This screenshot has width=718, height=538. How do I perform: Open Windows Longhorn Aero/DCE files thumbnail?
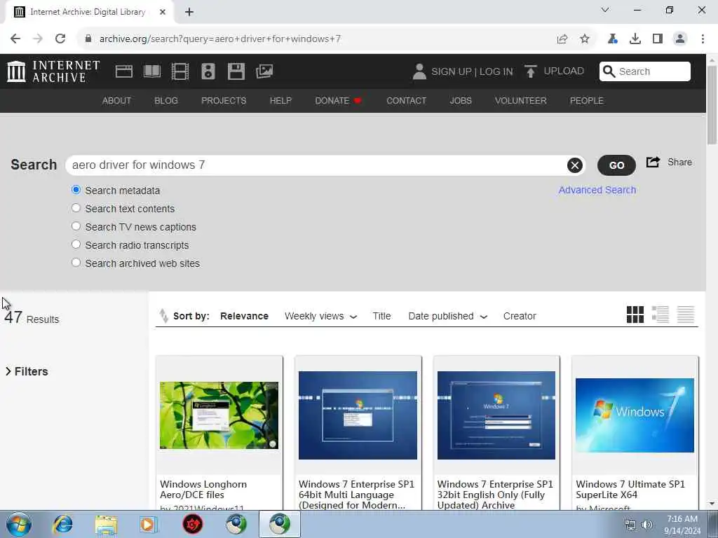(x=219, y=415)
